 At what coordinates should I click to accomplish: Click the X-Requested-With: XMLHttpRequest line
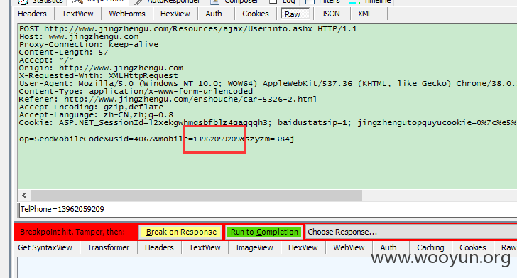(x=98, y=76)
